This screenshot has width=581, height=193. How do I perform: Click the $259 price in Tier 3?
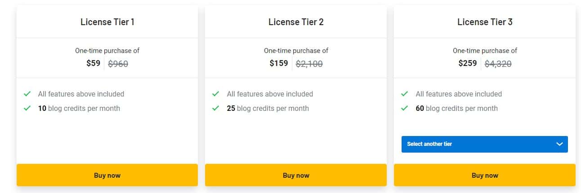(468, 63)
